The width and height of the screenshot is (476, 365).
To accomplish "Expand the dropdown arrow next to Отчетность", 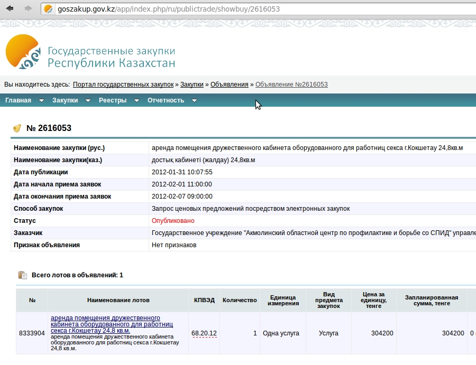I will tap(194, 101).
